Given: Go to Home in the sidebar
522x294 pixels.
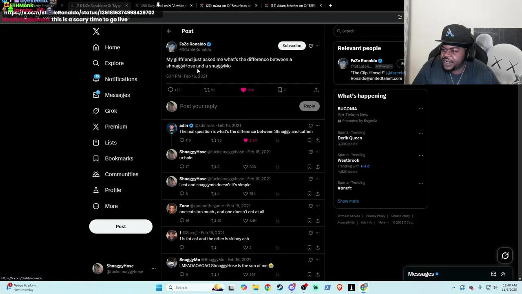Looking at the screenshot, I should click(106, 47).
